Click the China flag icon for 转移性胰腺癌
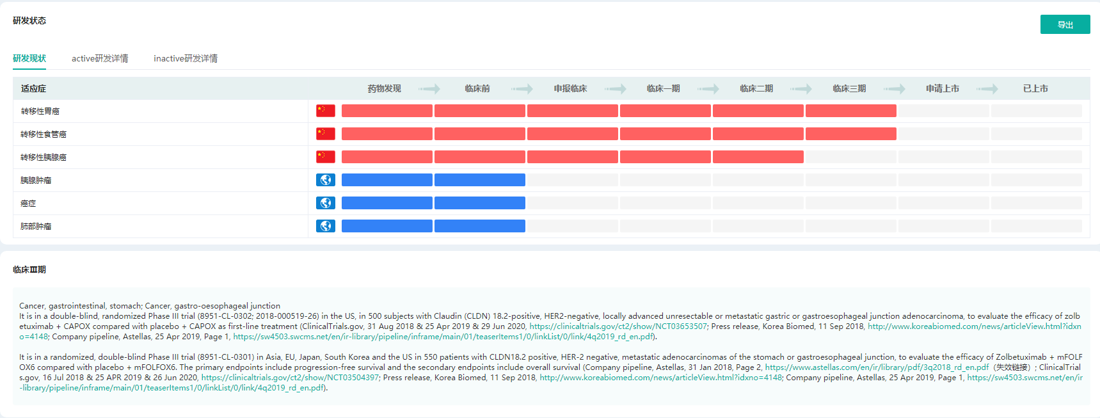The height and width of the screenshot is (418, 1100). coord(325,157)
